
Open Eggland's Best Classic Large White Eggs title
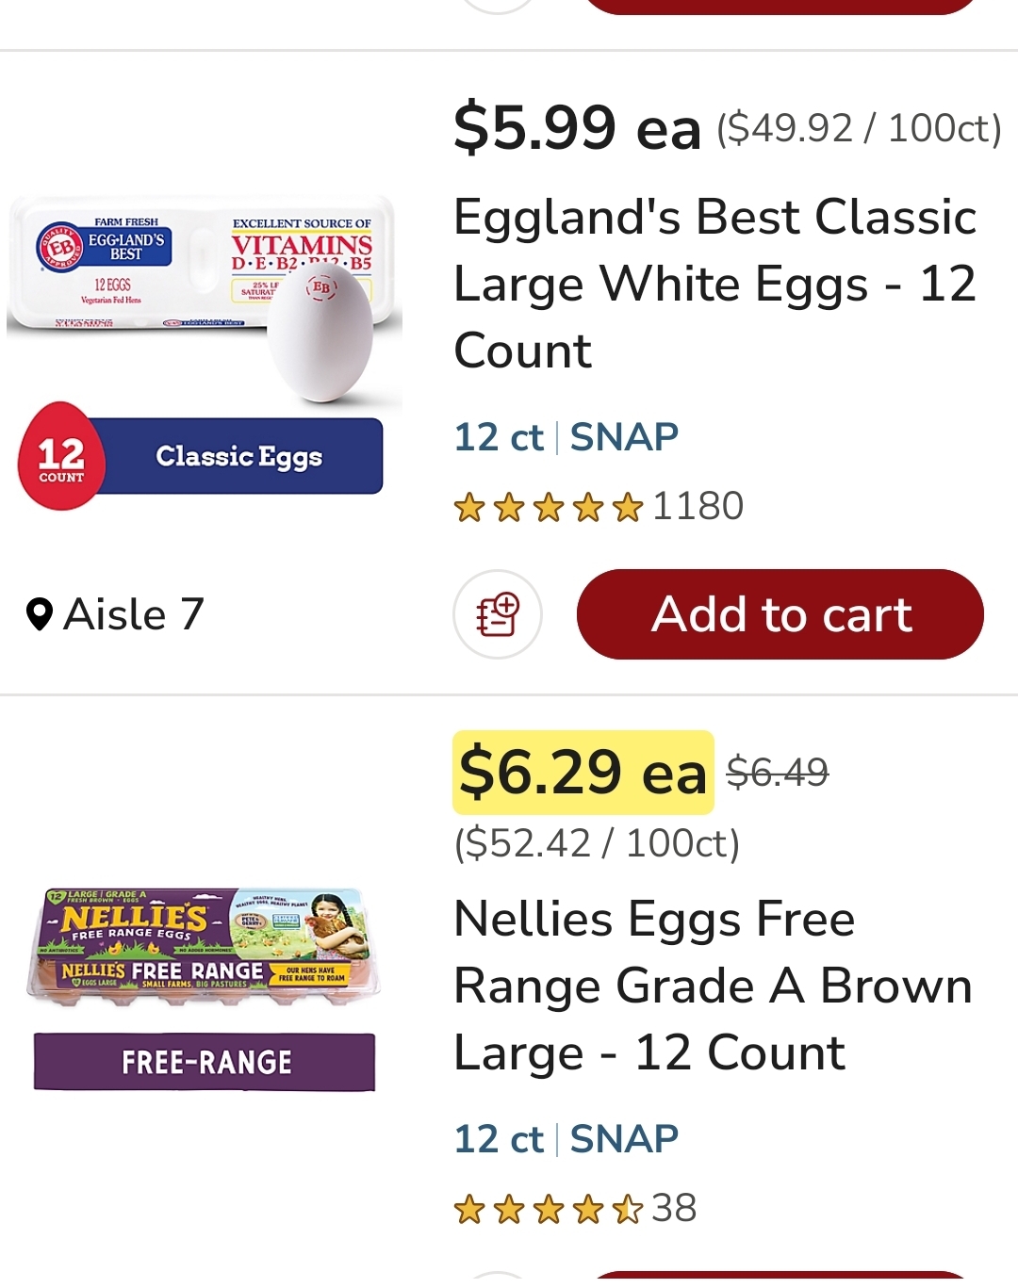(x=714, y=284)
